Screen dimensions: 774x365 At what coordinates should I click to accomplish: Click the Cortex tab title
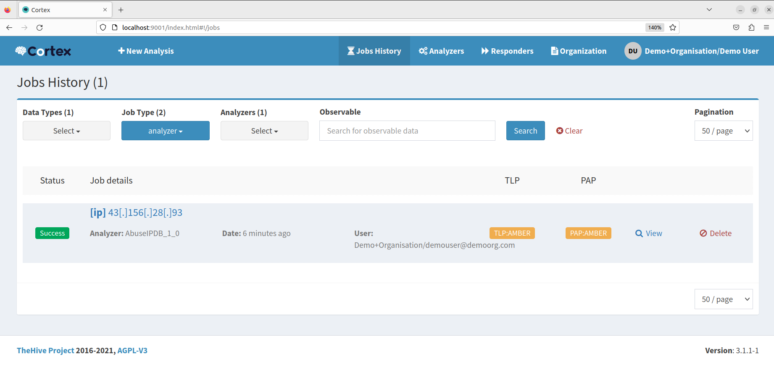point(41,10)
